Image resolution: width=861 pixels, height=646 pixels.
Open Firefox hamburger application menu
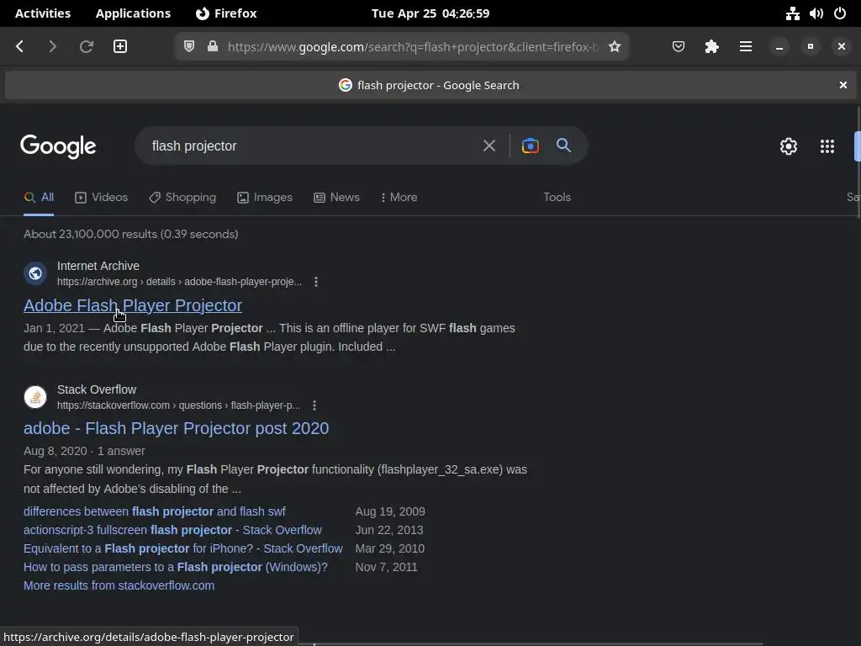(x=746, y=47)
